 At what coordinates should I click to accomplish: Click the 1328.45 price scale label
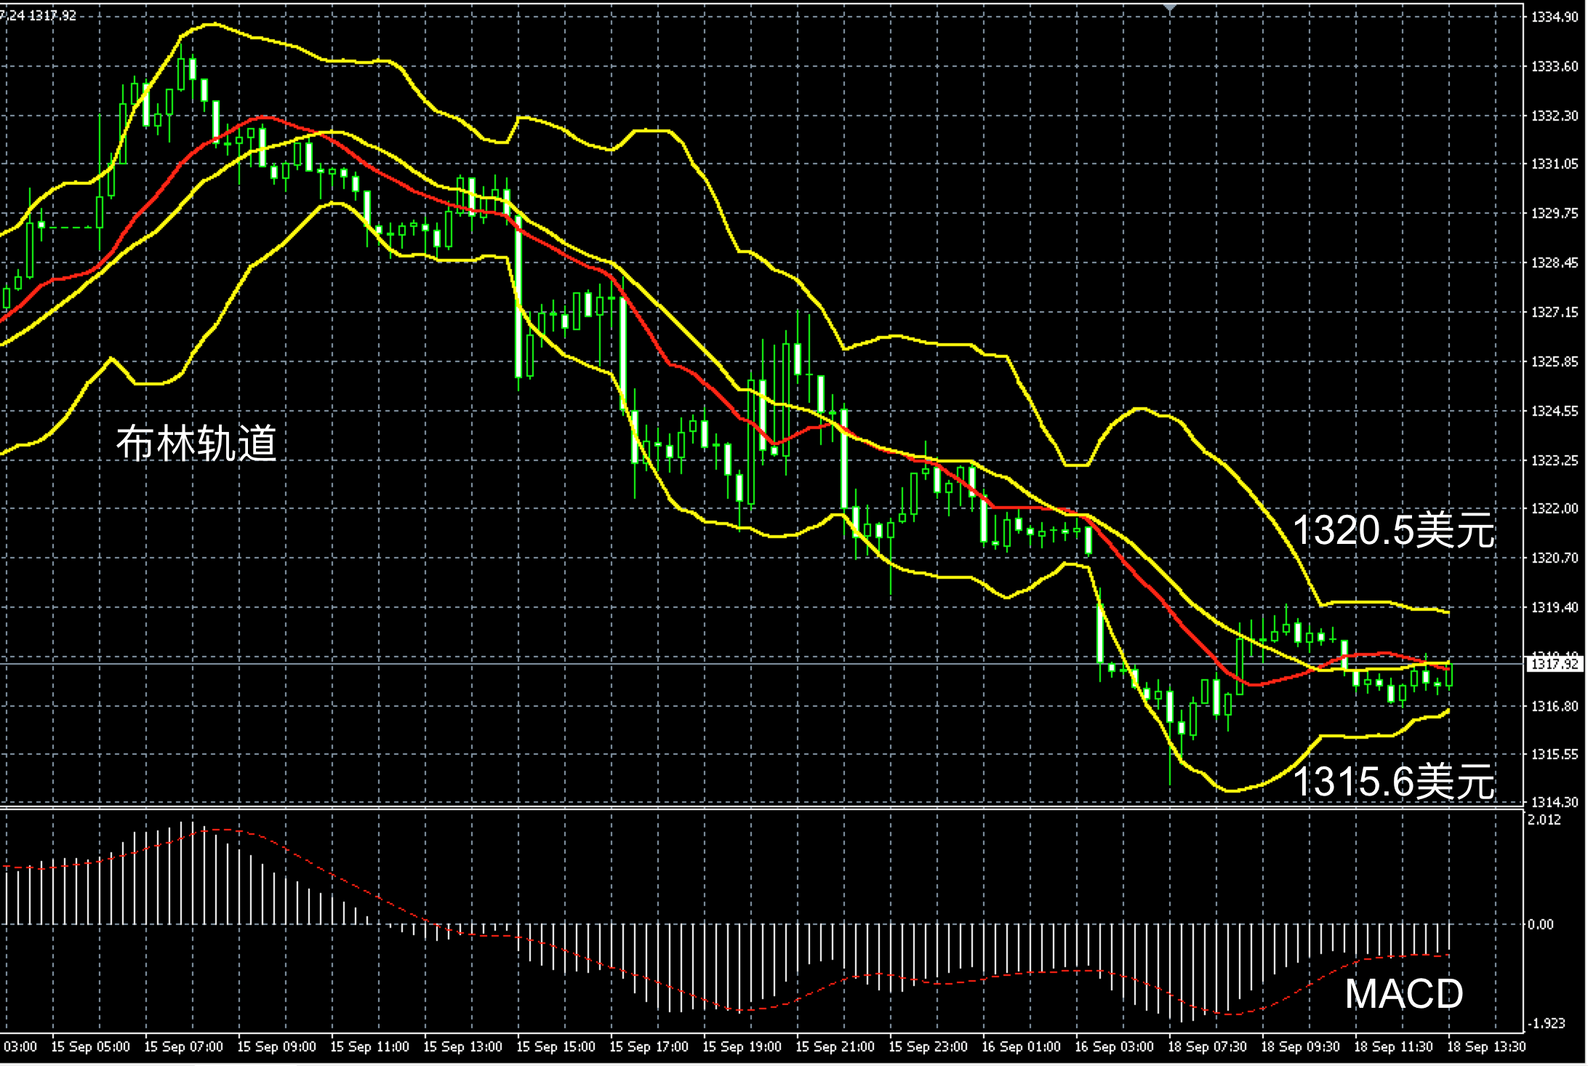point(1555,263)
